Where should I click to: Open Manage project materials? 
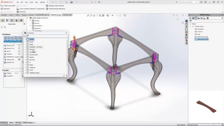point(55,6)
